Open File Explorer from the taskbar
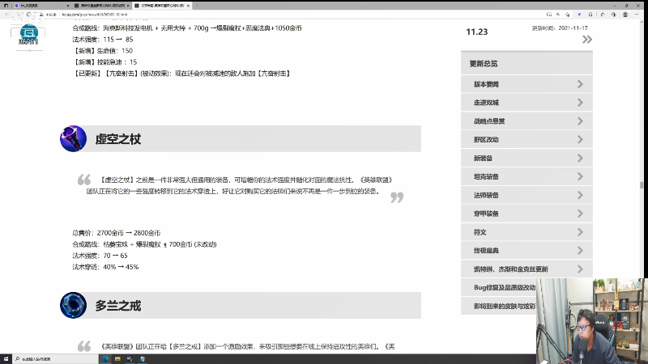Viewport: 648px width, 364px height. 117,359
